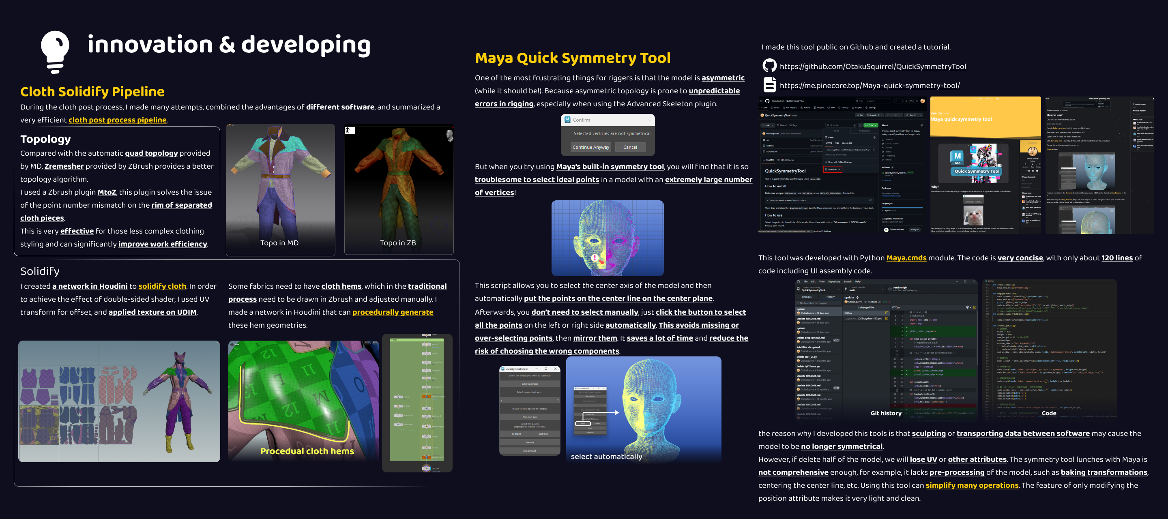1168x519 pixels.
Task: Click the Fetch origin sync icon in GitHub Desktop
Action: coord(890,289)
